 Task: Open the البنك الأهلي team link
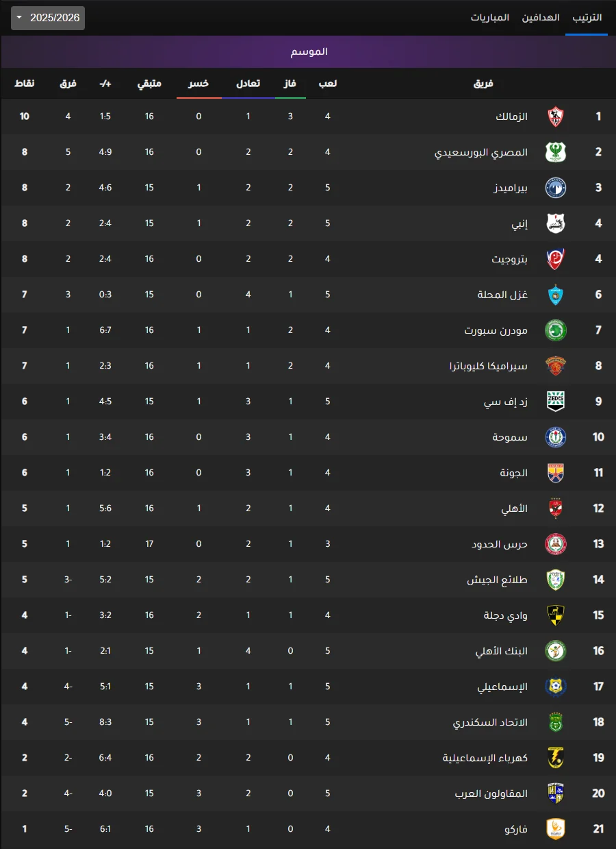click(502, 651)
